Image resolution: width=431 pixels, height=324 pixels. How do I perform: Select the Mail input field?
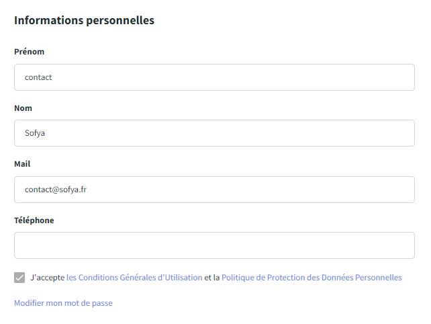tap(214, 190)
